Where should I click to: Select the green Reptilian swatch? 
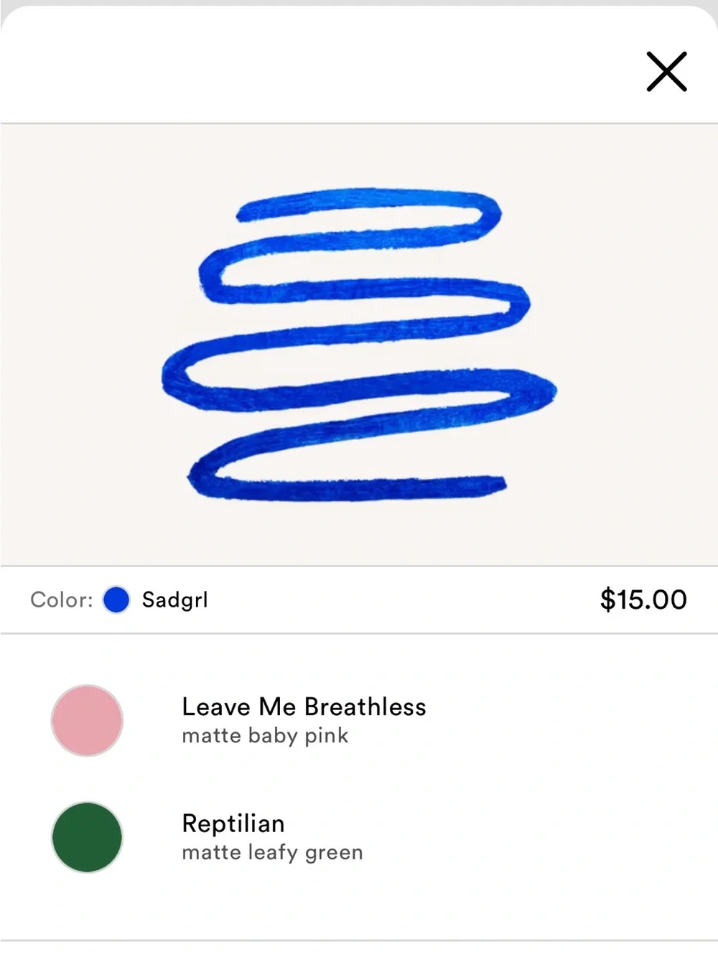click(87, 837)
